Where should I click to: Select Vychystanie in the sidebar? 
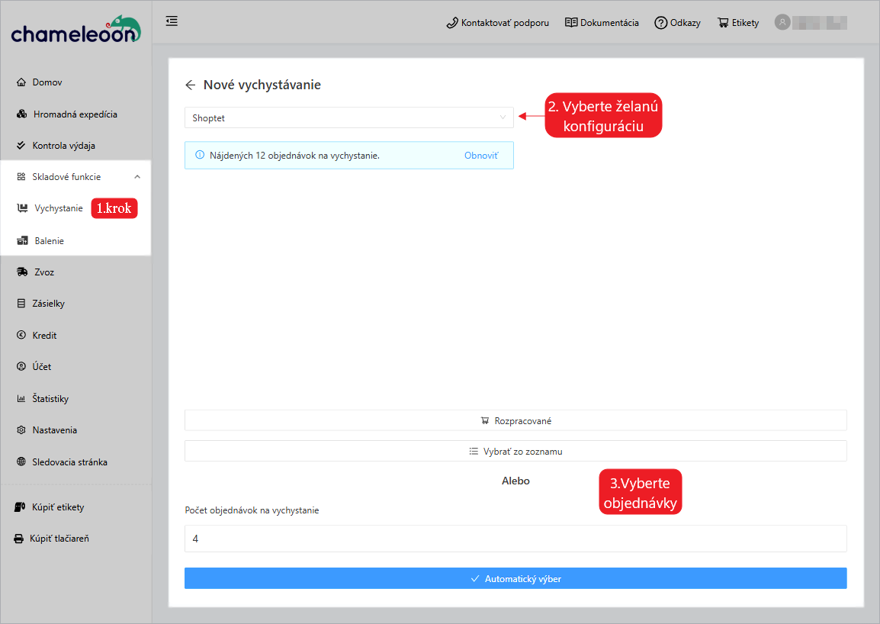(x=58, y=208)
